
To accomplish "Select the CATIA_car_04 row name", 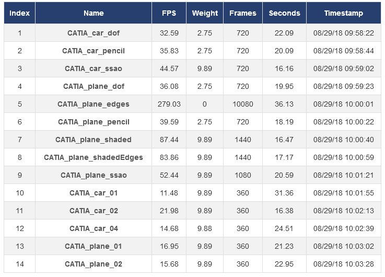I will tap(94, 228).
